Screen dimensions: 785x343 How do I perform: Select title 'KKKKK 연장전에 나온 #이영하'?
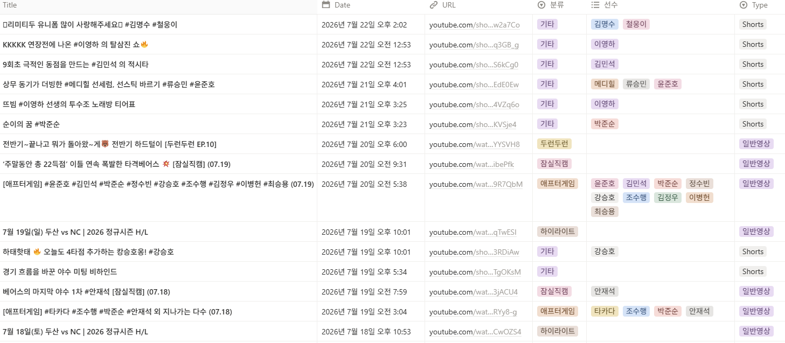[75, 45]
